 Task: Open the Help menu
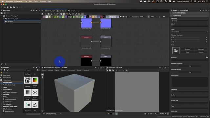pos(50,1)
